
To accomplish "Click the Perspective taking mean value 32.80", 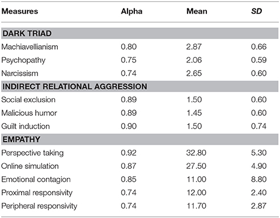I will click(x=196, y=152).
